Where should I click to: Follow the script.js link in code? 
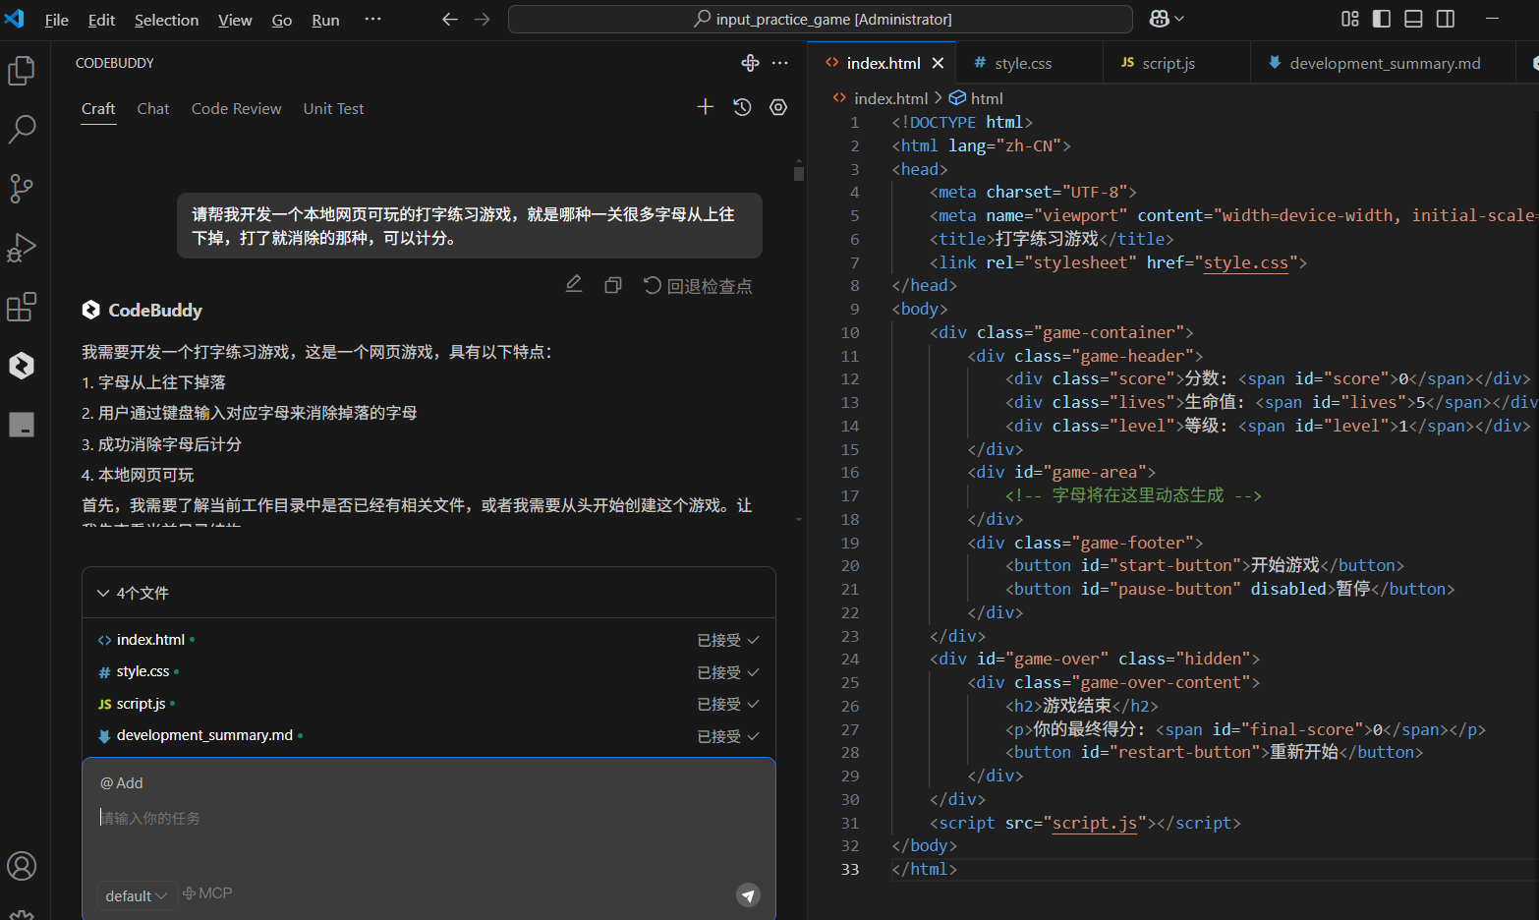pyautogui.click(x=1094, y=823)
